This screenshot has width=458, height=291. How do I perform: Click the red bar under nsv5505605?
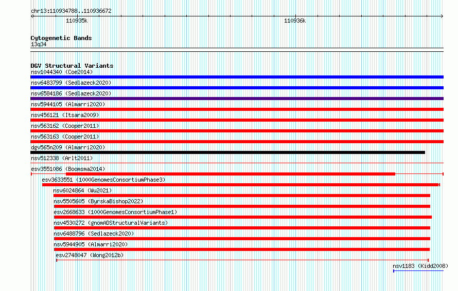(x=242, y=206)
